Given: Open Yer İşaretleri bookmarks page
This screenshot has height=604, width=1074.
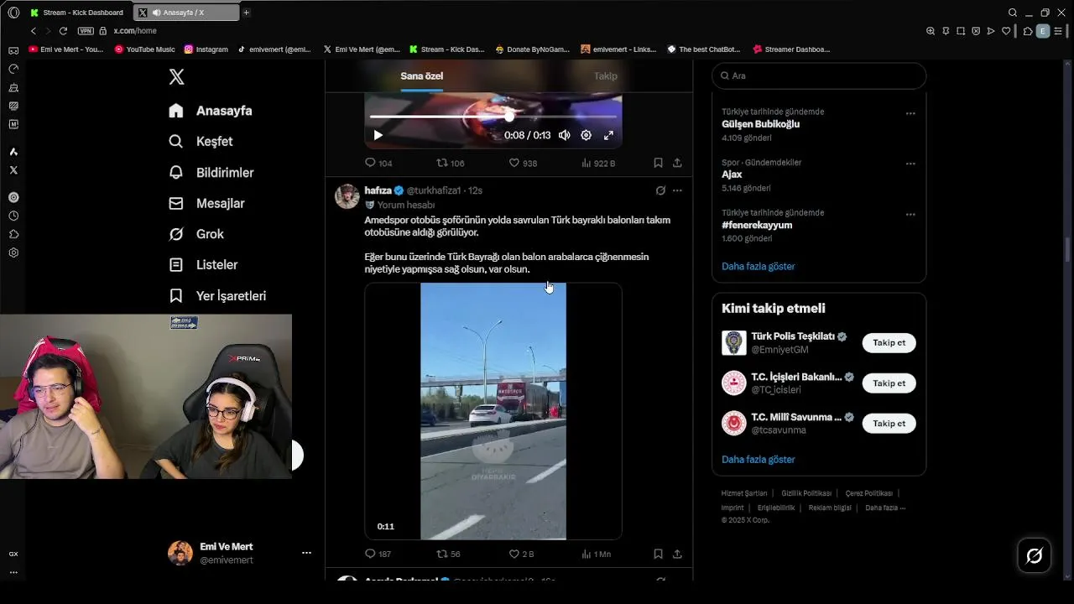Looking at the screenshot, I should coord(217,296).
